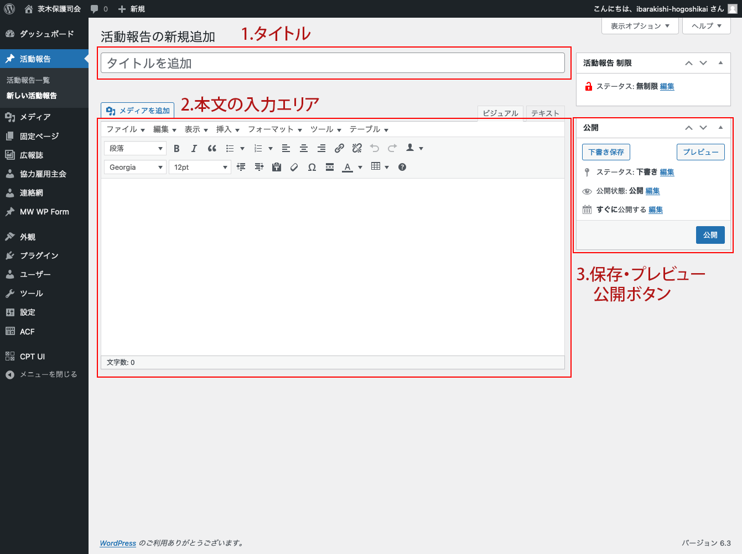The width and height of the screenshot is (742, 554).
Task: Open the 段落 paragraph format dropdown
Action: click(x=135, y=148)
